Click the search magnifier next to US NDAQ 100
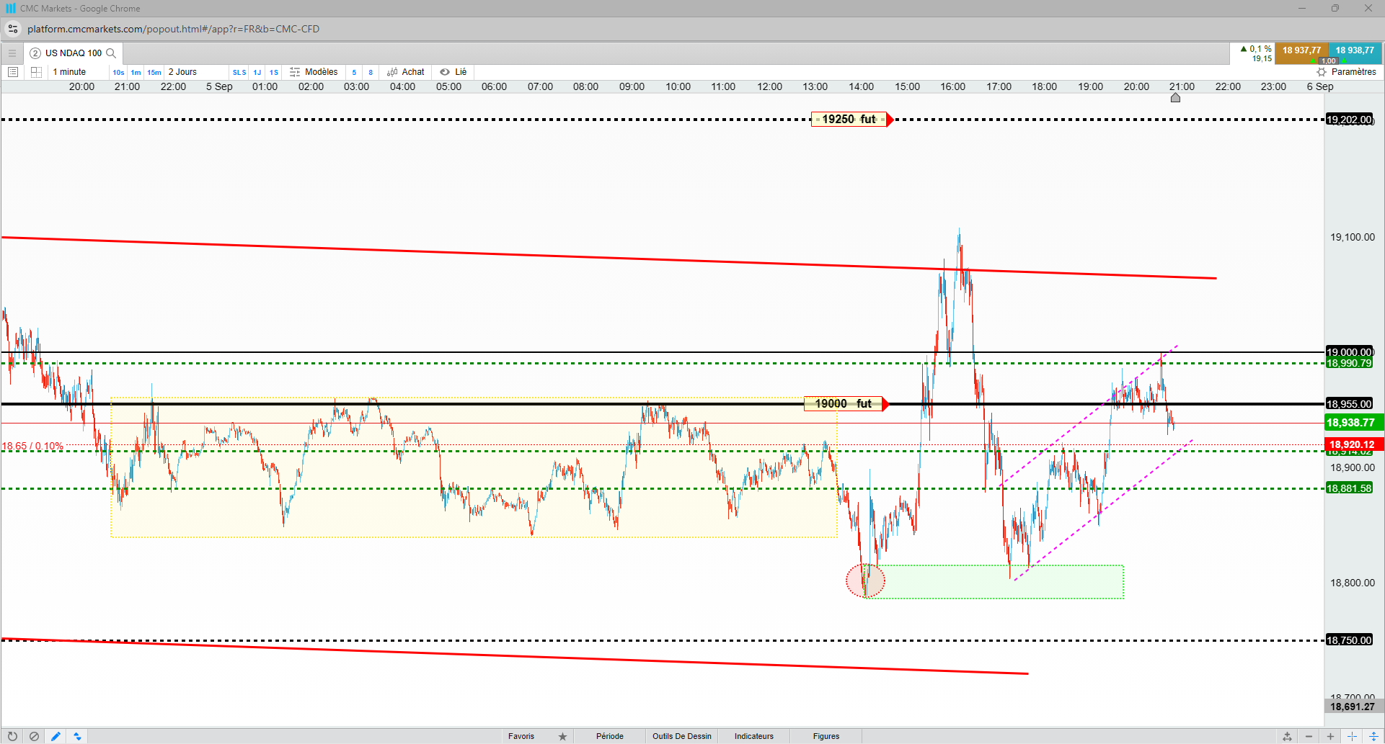Screen dimensions: 1385x744 (111, 53)
